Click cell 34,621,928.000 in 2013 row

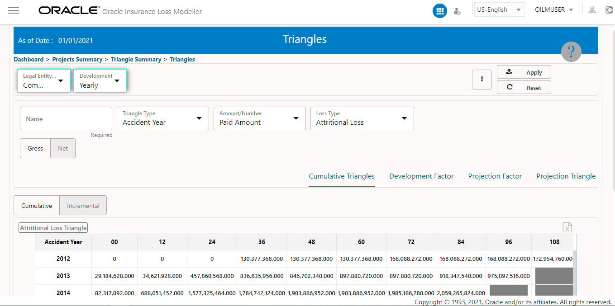click(162, 276)
